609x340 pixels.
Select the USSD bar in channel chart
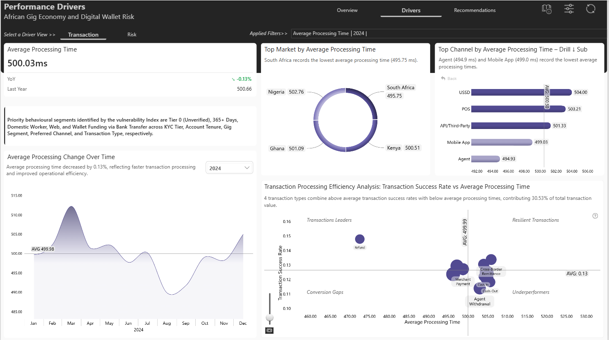point(521,92)
